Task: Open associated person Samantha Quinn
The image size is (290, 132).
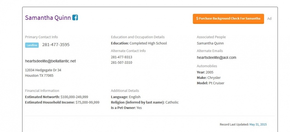Action: [210, 43]
